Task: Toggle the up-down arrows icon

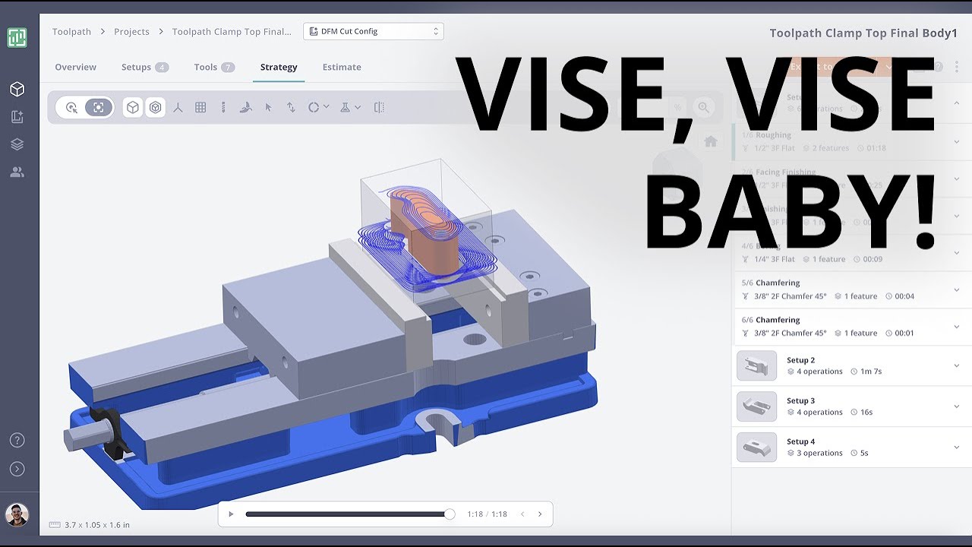Action: click(x=291, y=108)
